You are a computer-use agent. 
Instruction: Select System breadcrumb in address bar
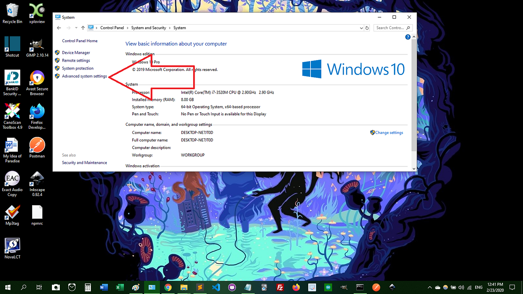point(180,28)
